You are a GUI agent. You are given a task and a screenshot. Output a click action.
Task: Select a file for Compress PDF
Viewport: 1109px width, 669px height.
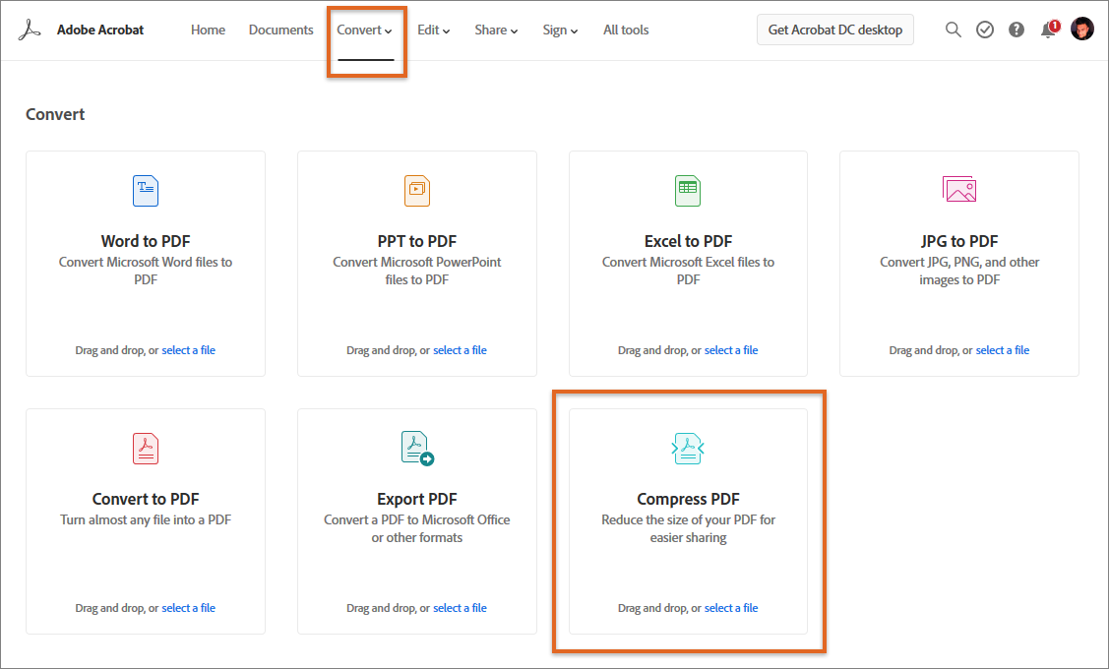(730, 607)
